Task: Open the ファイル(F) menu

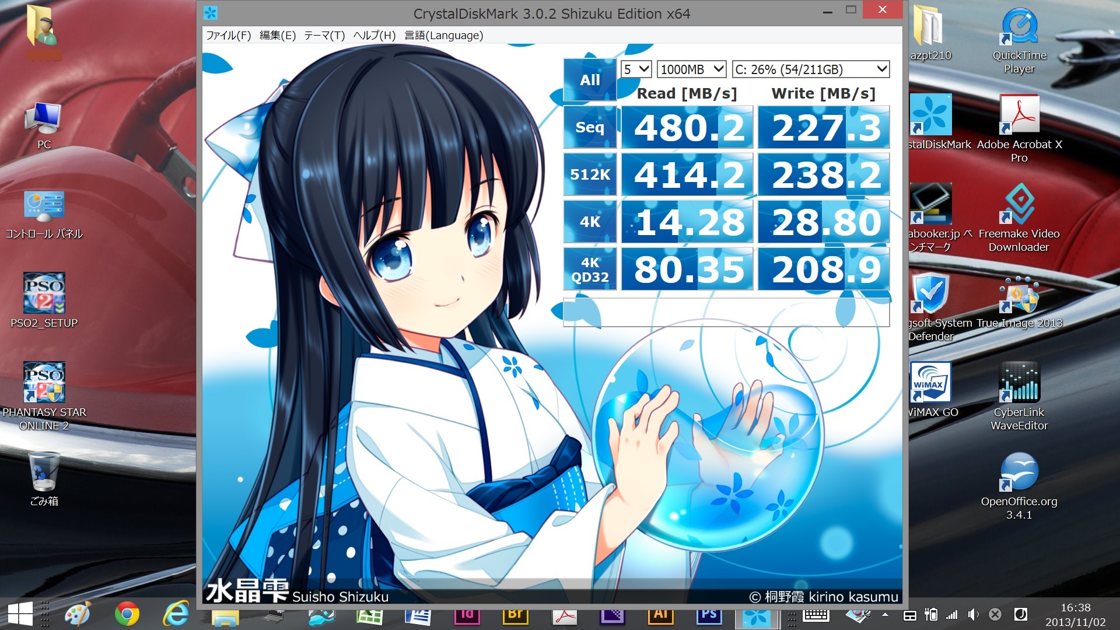Action: (228, 36)
